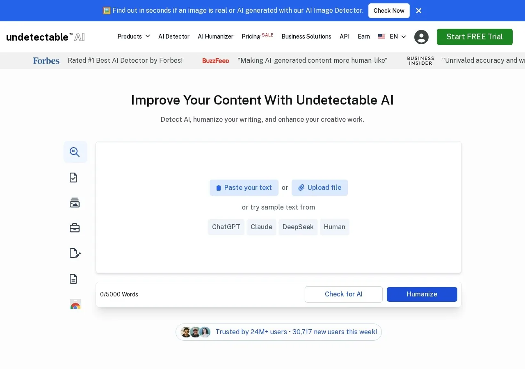Viewport: 525px width, 369px height.
Task: Click the BuzzFeed logo
Action: pyautogui.click(x=216, y=61)
